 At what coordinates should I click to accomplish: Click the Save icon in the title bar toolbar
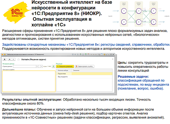(x=73, y=55)
